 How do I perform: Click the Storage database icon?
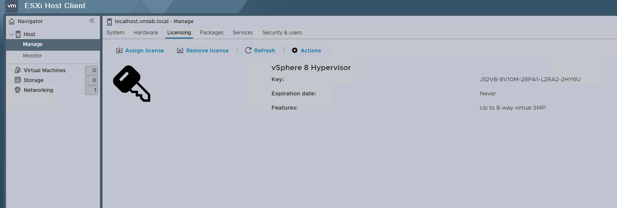[18, 80]
